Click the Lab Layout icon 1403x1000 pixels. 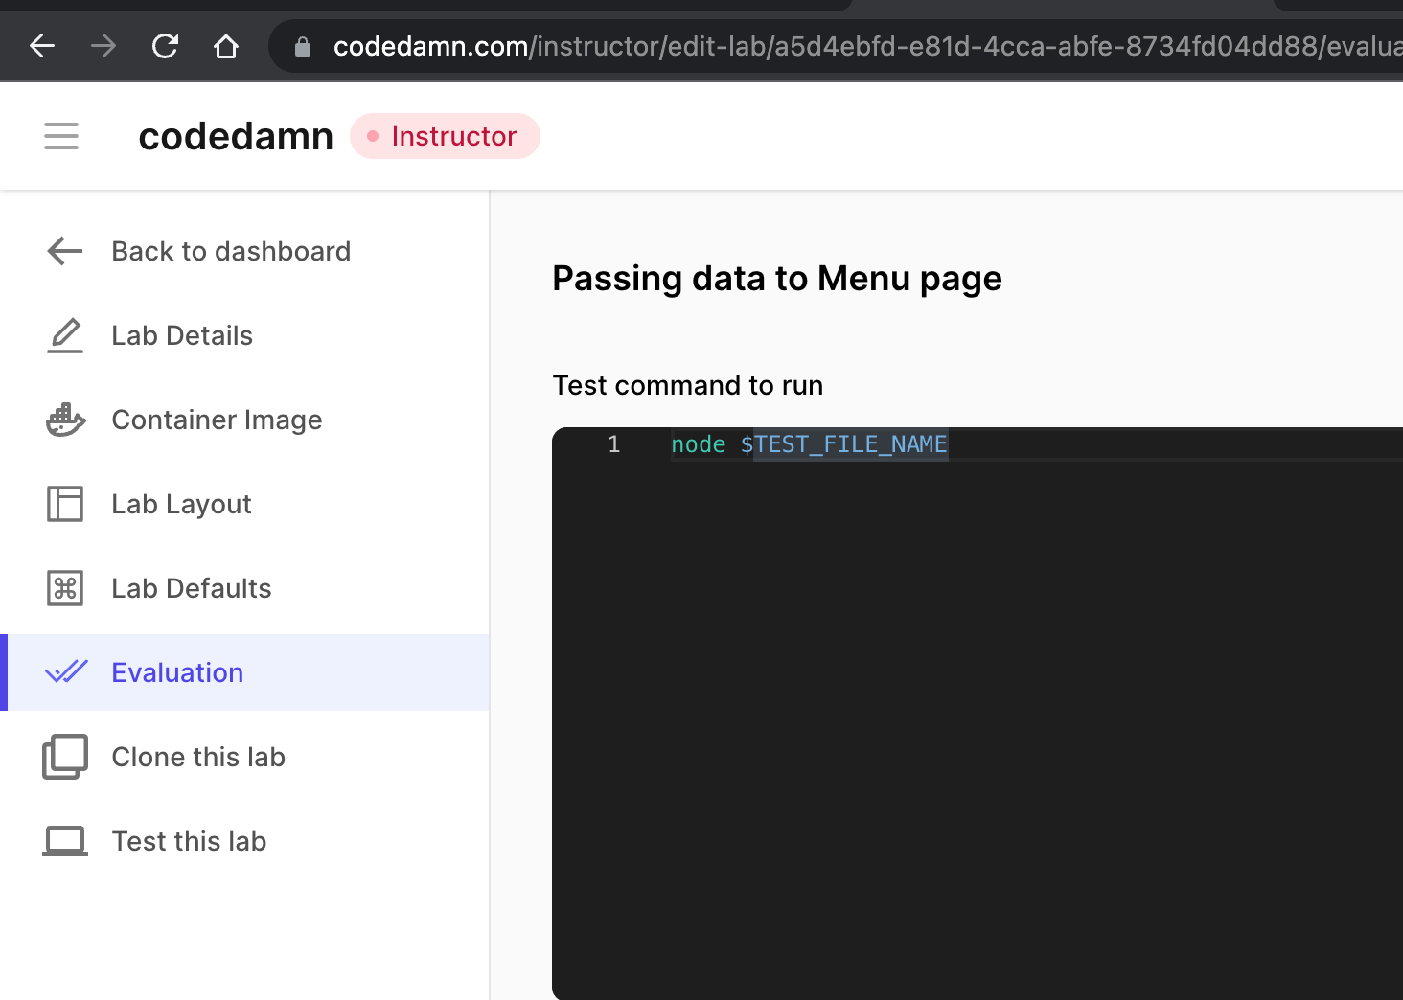coord(65,504)
